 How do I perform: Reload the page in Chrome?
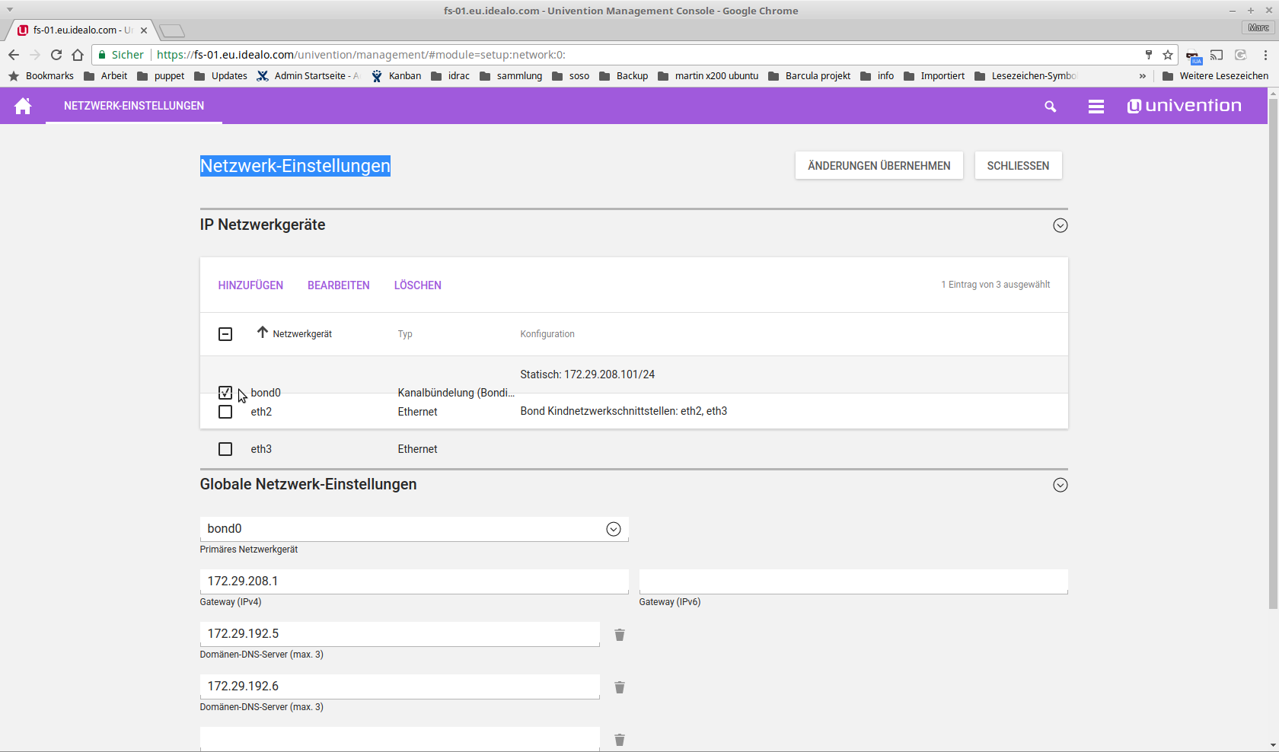[56, 55]
